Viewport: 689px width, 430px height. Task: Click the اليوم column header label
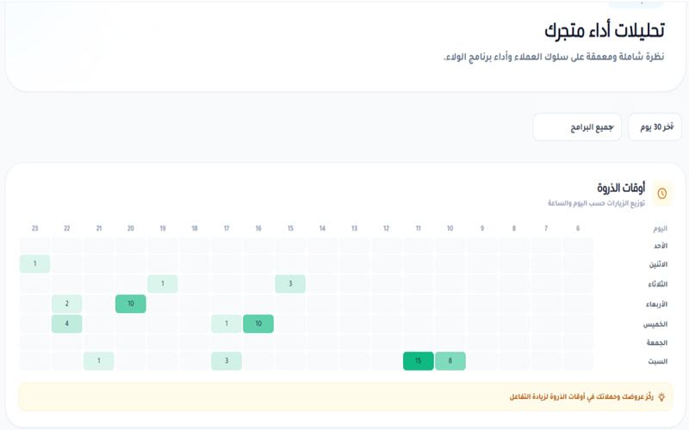click(x=660, y=229)
